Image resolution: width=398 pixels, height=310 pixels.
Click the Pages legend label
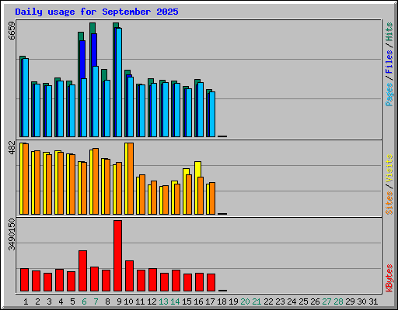tap(389, 95)
